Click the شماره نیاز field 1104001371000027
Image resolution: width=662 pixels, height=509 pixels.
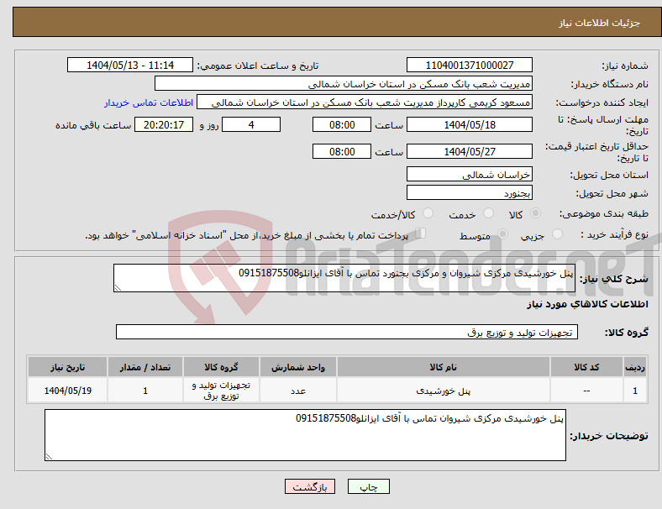(470, 66)
